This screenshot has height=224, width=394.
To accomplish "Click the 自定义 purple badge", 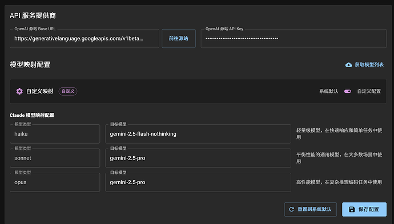I will point(68,91).
